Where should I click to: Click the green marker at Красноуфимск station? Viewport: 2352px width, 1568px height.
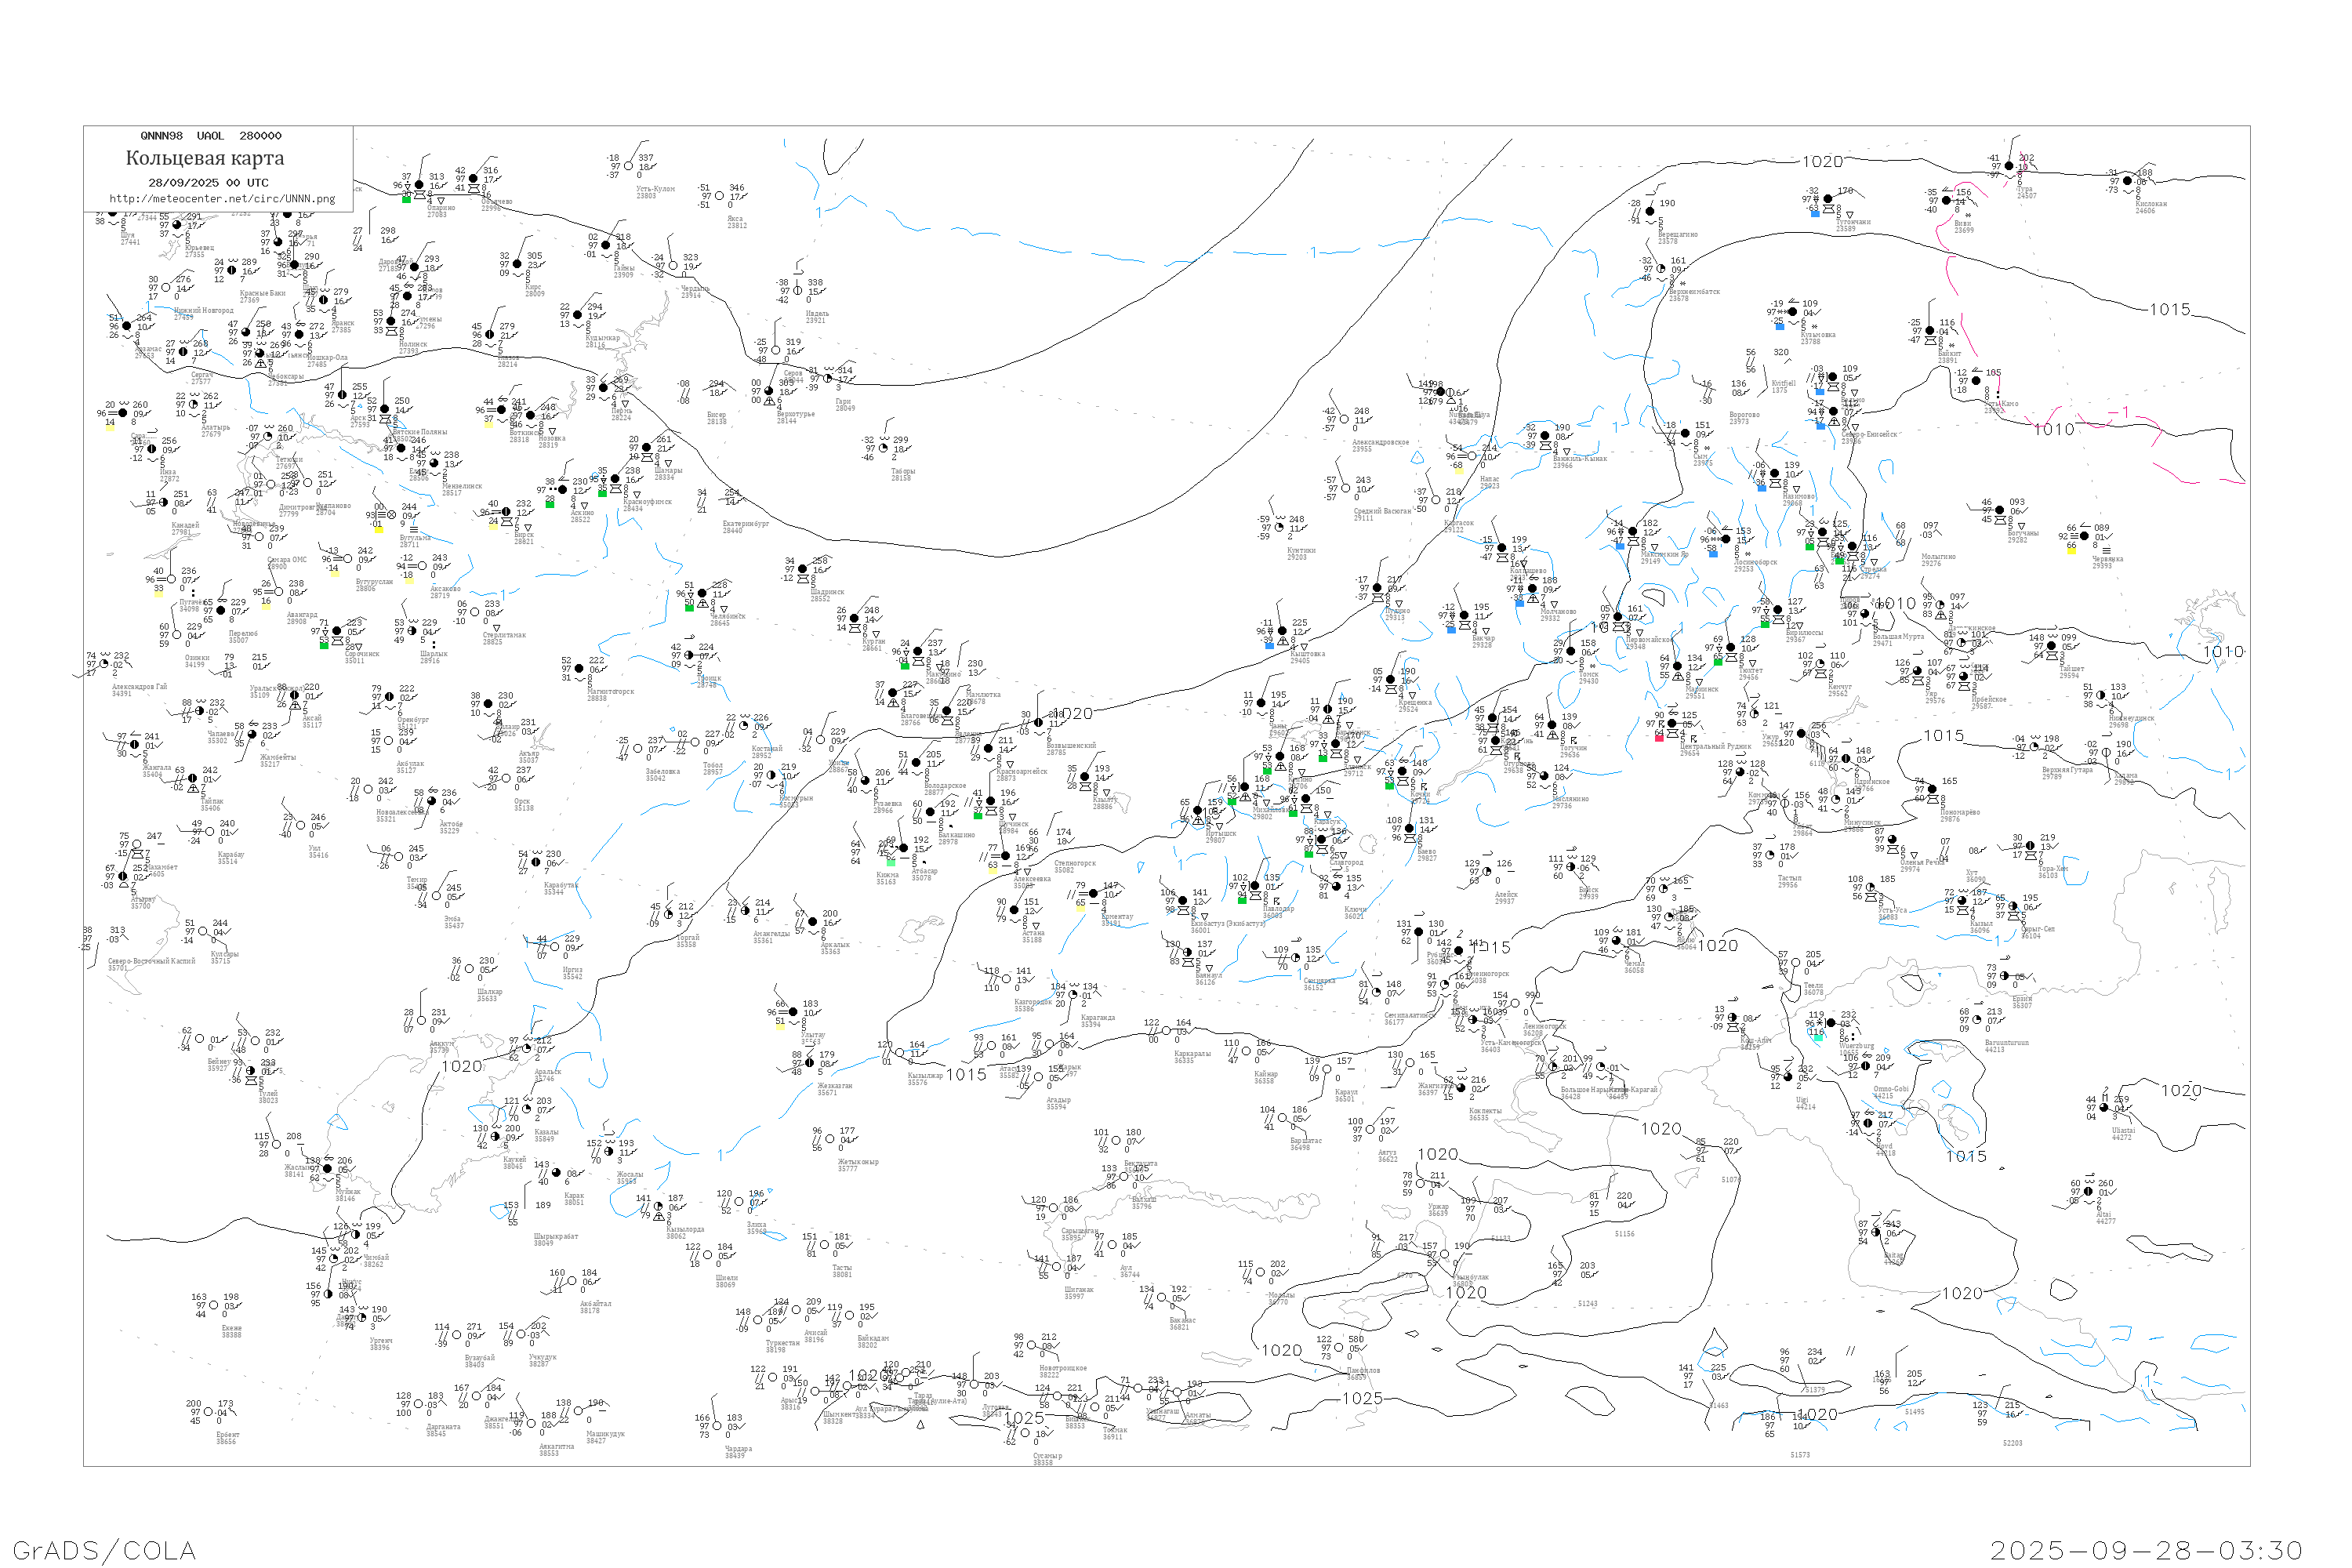tap(601, 492)
